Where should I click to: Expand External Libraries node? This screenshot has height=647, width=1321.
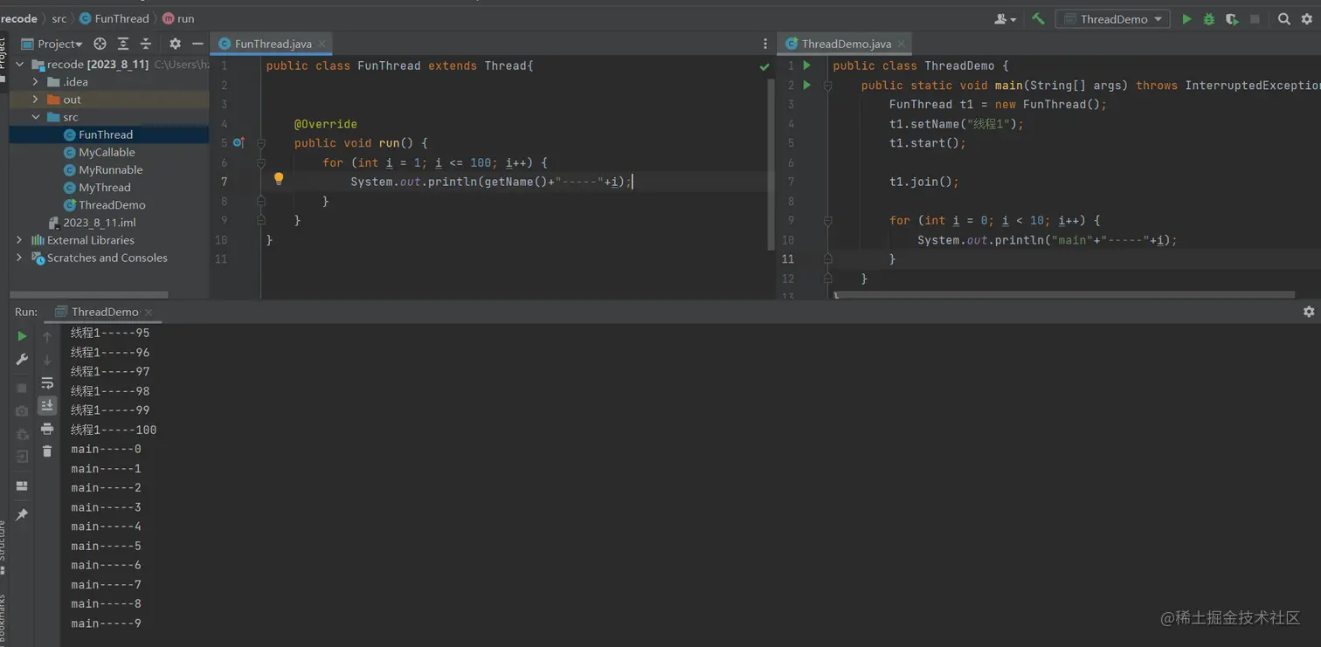(20, 240)
